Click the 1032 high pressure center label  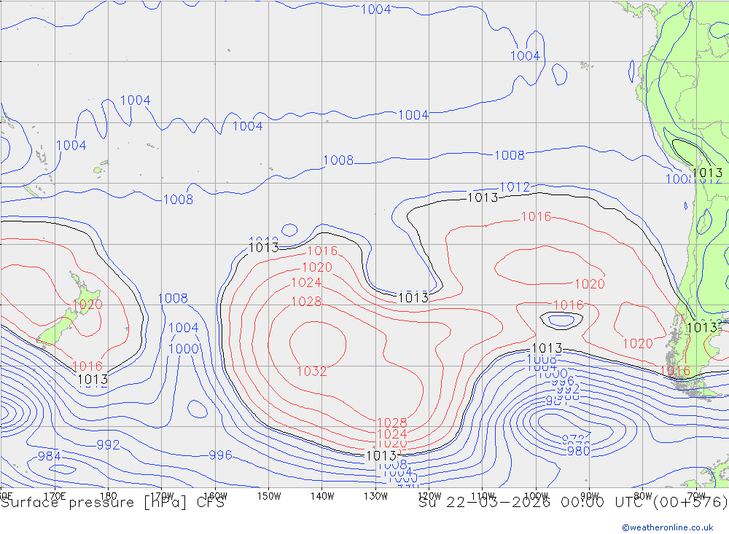(311, 372)
